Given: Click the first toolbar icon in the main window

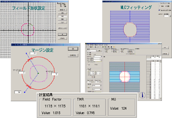Looking at the screenshot, I should [87, 47].
